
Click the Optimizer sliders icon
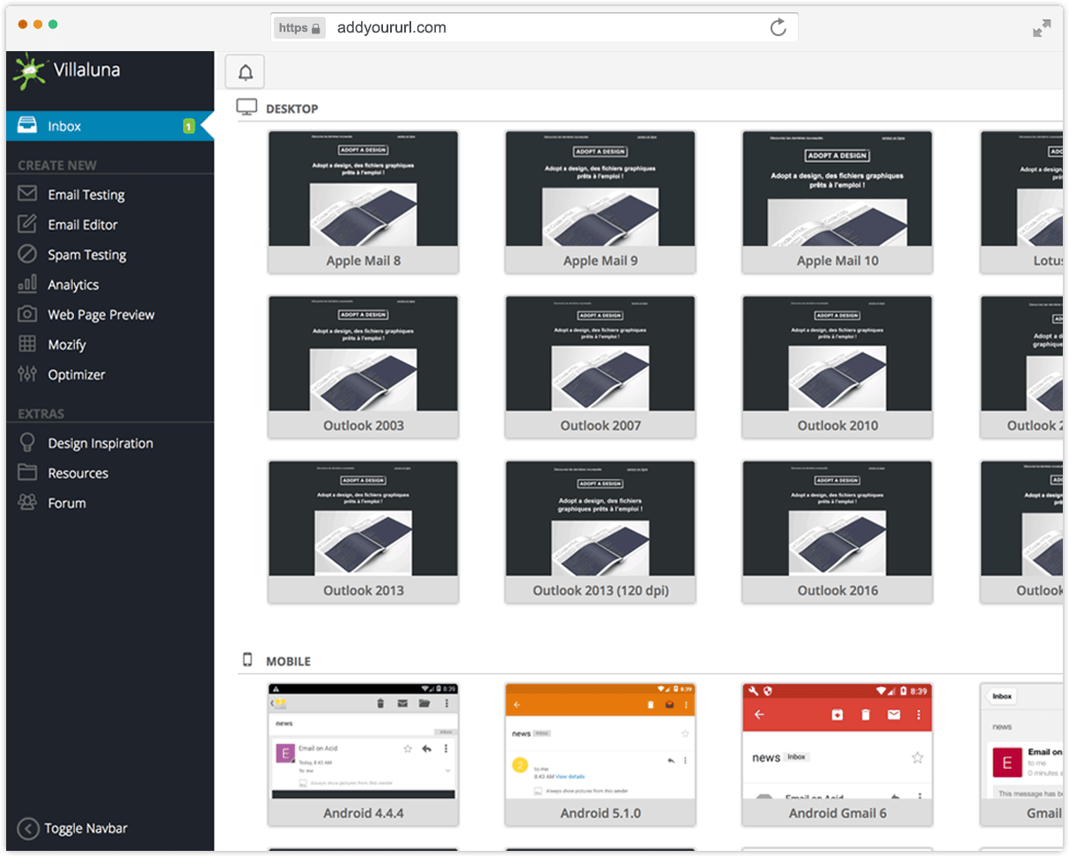click(x=27, y=373)
